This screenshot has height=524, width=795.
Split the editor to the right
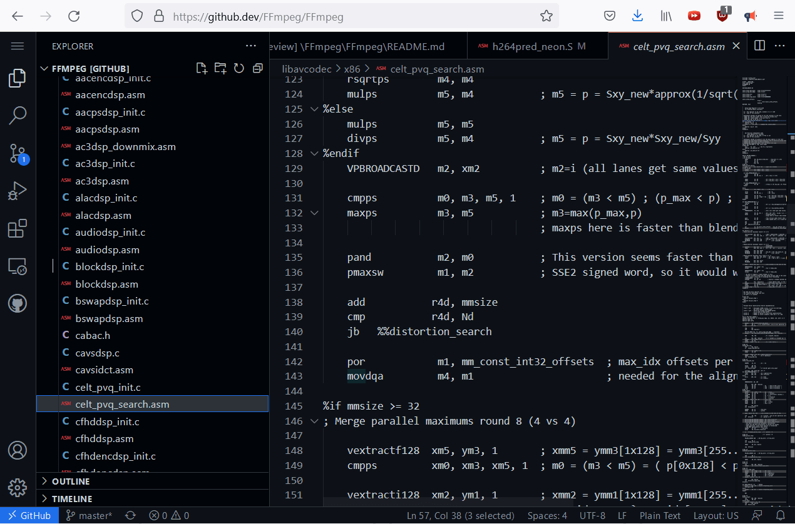(759, 46)
